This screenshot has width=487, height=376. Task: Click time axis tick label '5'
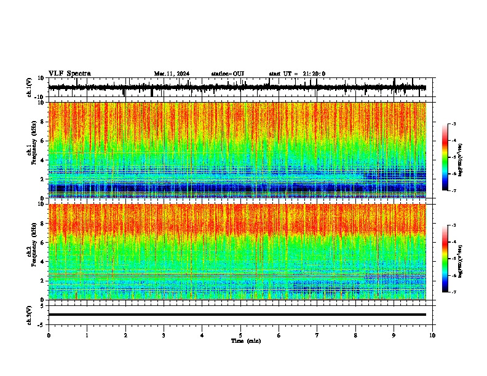coord(240,335)
